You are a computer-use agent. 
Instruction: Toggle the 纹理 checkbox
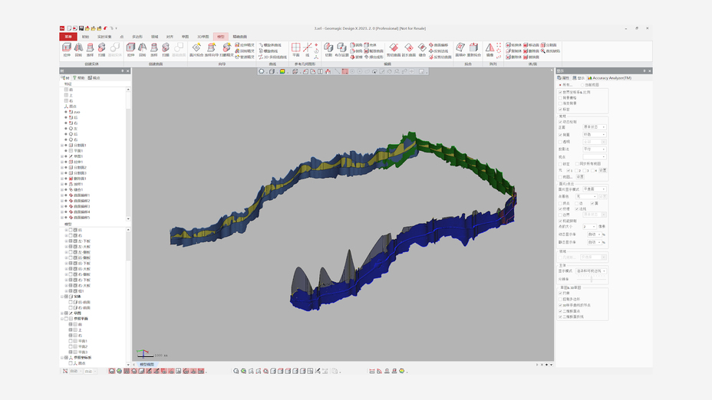560,209
